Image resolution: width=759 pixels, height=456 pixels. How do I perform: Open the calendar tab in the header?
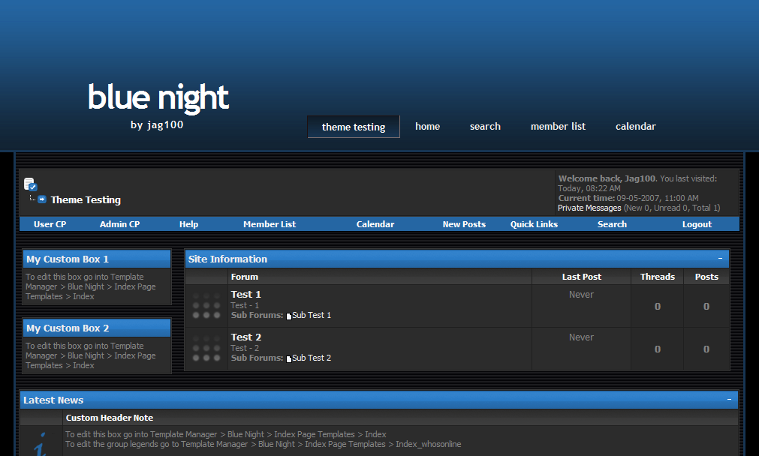click(x=635, y=127)
